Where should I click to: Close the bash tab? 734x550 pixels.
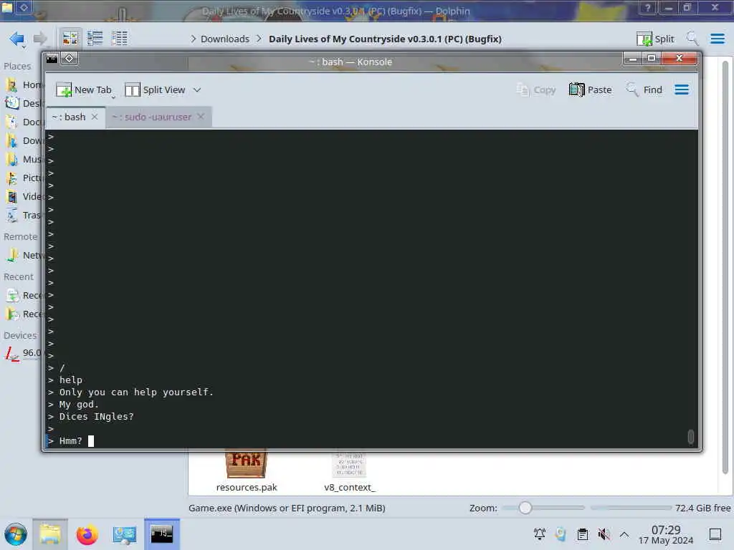[x=95, y=117]
